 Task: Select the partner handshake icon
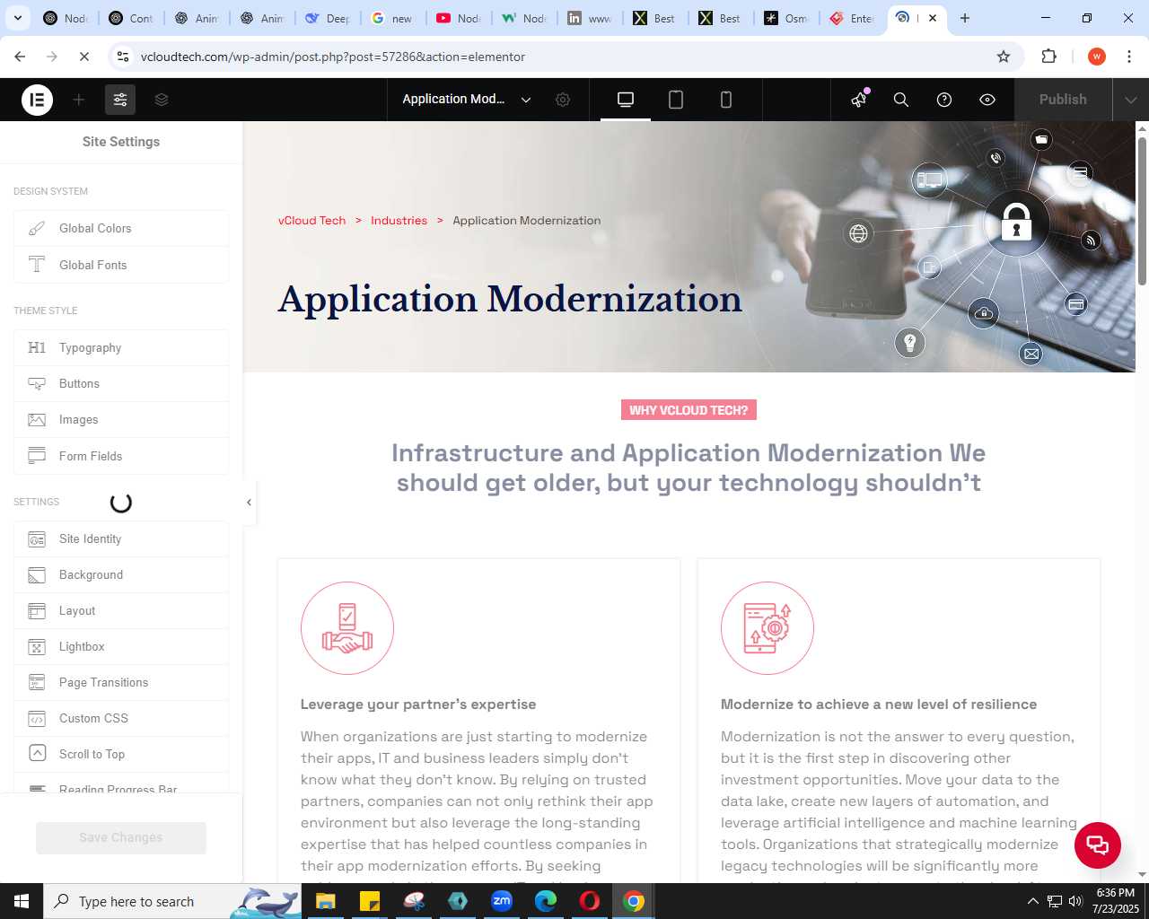click(347, 628)
